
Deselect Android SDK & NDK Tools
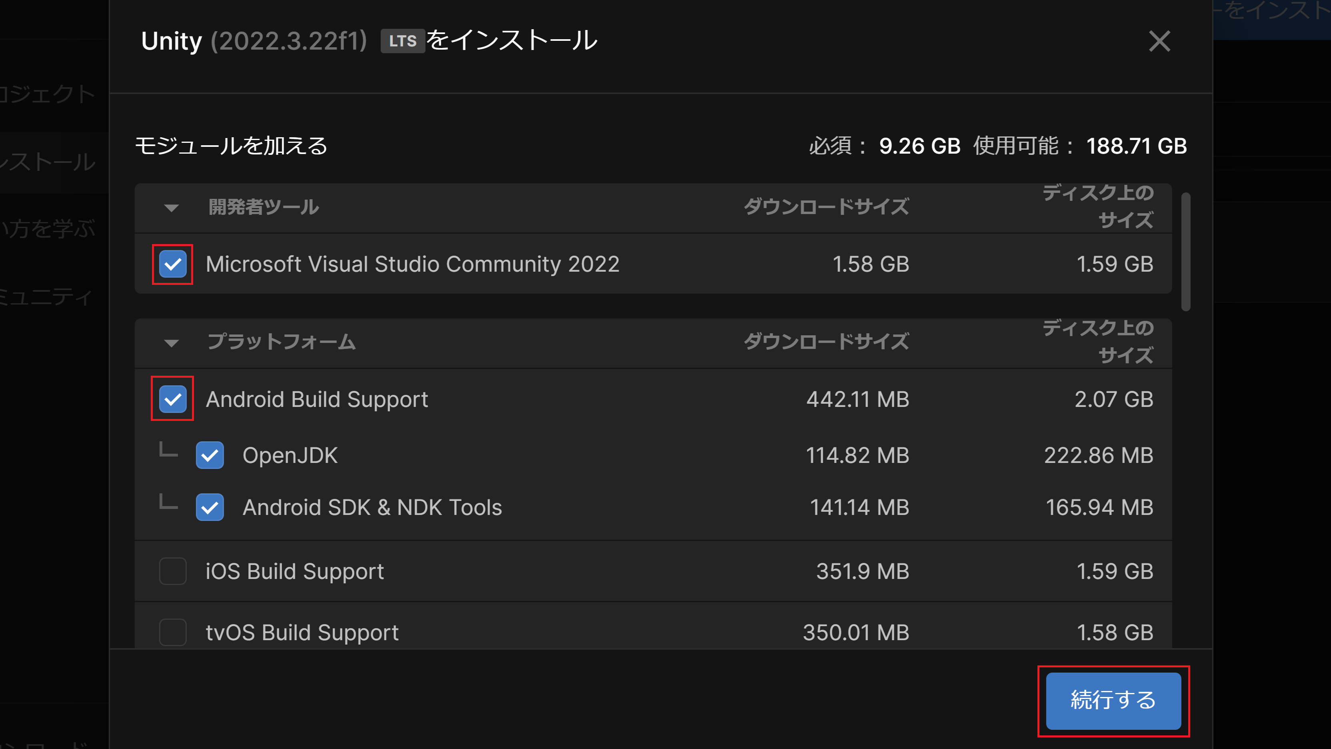[210, 507]
